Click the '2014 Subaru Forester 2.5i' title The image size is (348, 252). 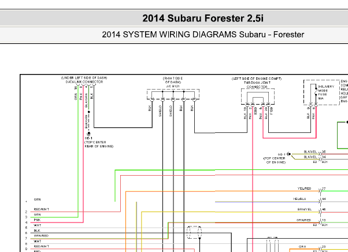(x=203, y=18)
